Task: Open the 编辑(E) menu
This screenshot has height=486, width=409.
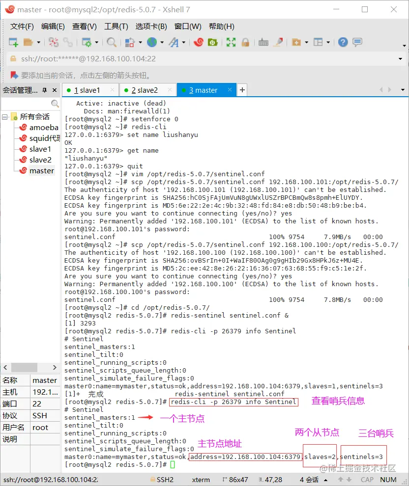Action: (53, 27)
